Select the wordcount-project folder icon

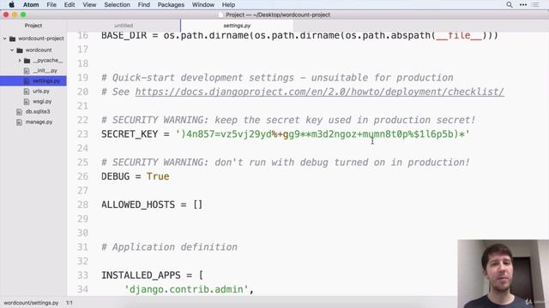13,38
